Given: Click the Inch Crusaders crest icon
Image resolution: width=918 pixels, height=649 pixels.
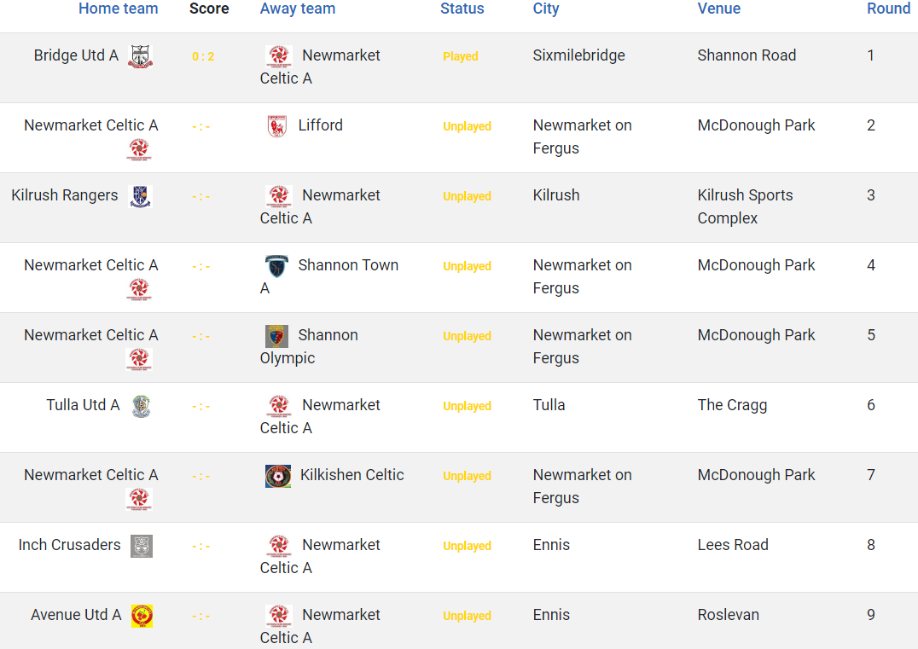Looking at the screenshot, I should tap(141, 546).
